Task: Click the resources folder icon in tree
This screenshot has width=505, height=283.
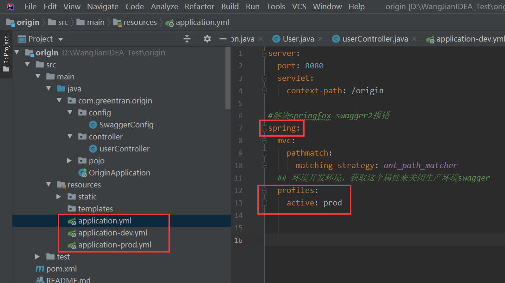Action: point(61,185)
